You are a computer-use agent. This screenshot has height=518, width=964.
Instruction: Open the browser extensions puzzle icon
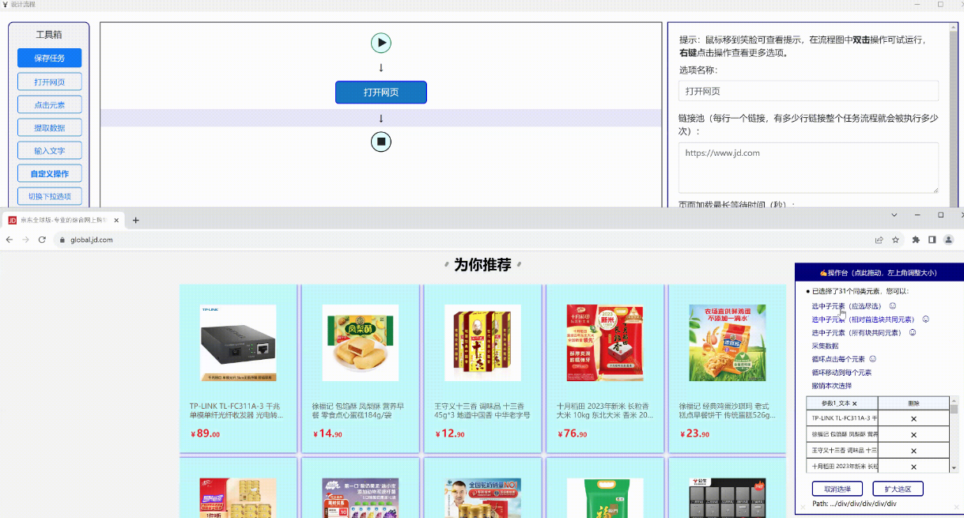pyautogui.click(x=916, y=240)
